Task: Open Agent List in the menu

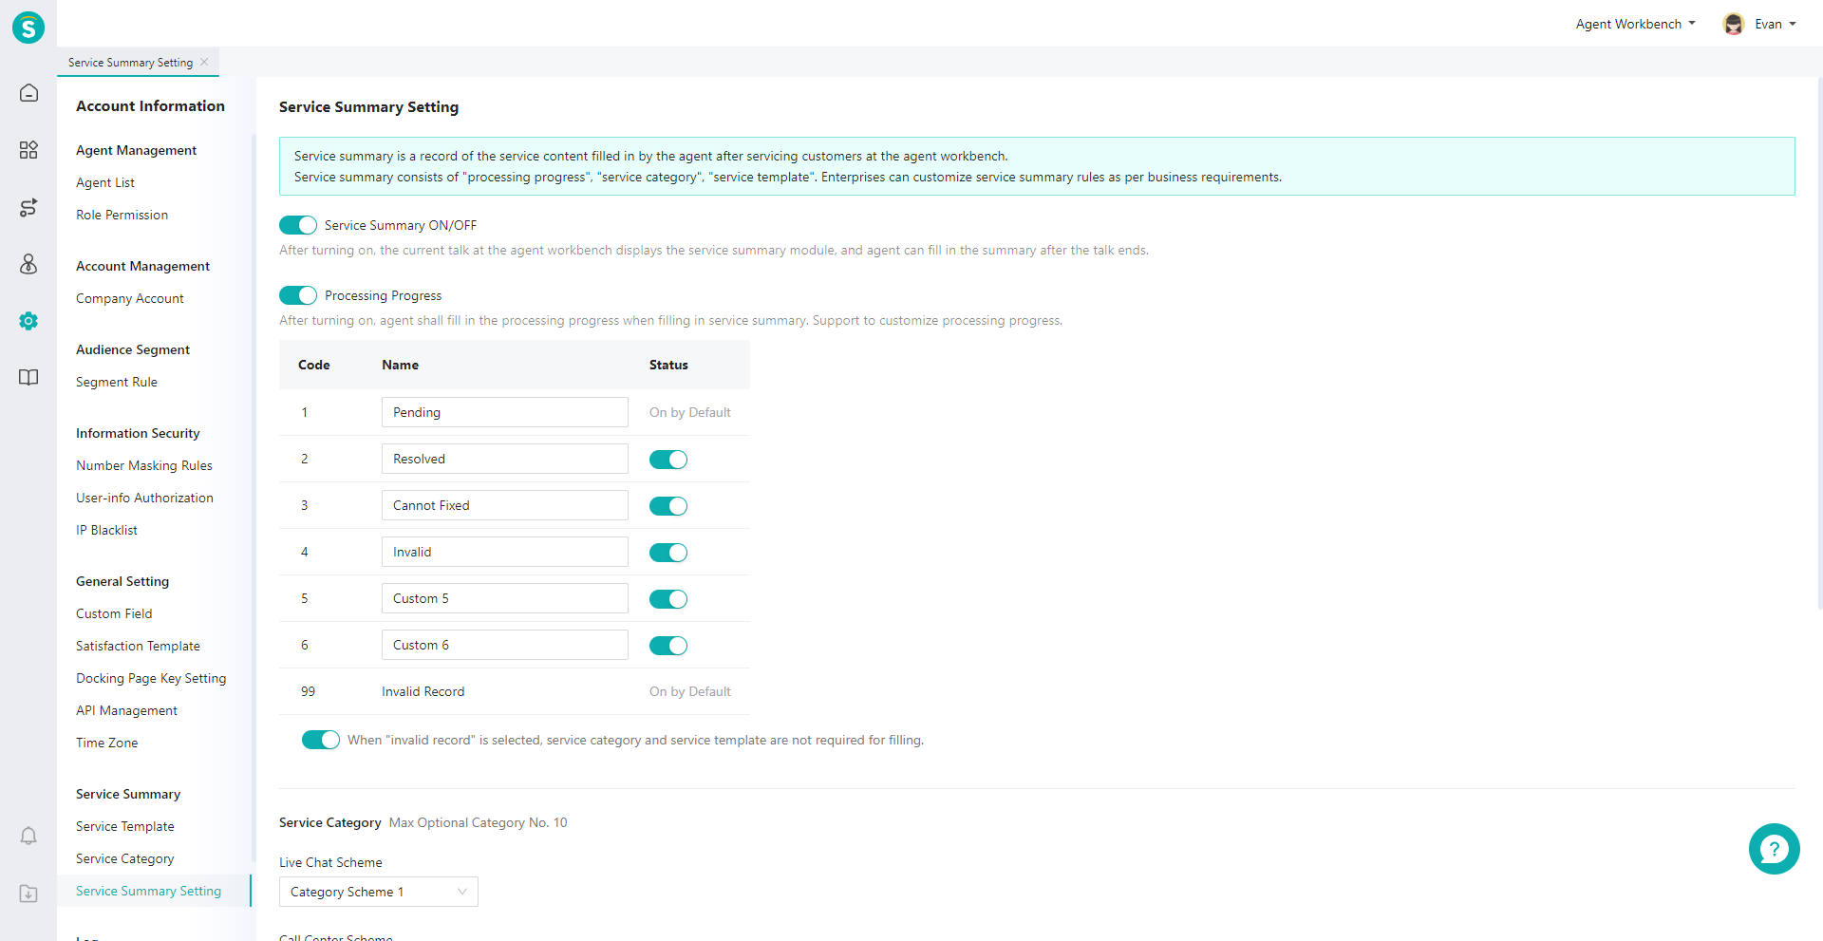Action: [x=105, y=182]
